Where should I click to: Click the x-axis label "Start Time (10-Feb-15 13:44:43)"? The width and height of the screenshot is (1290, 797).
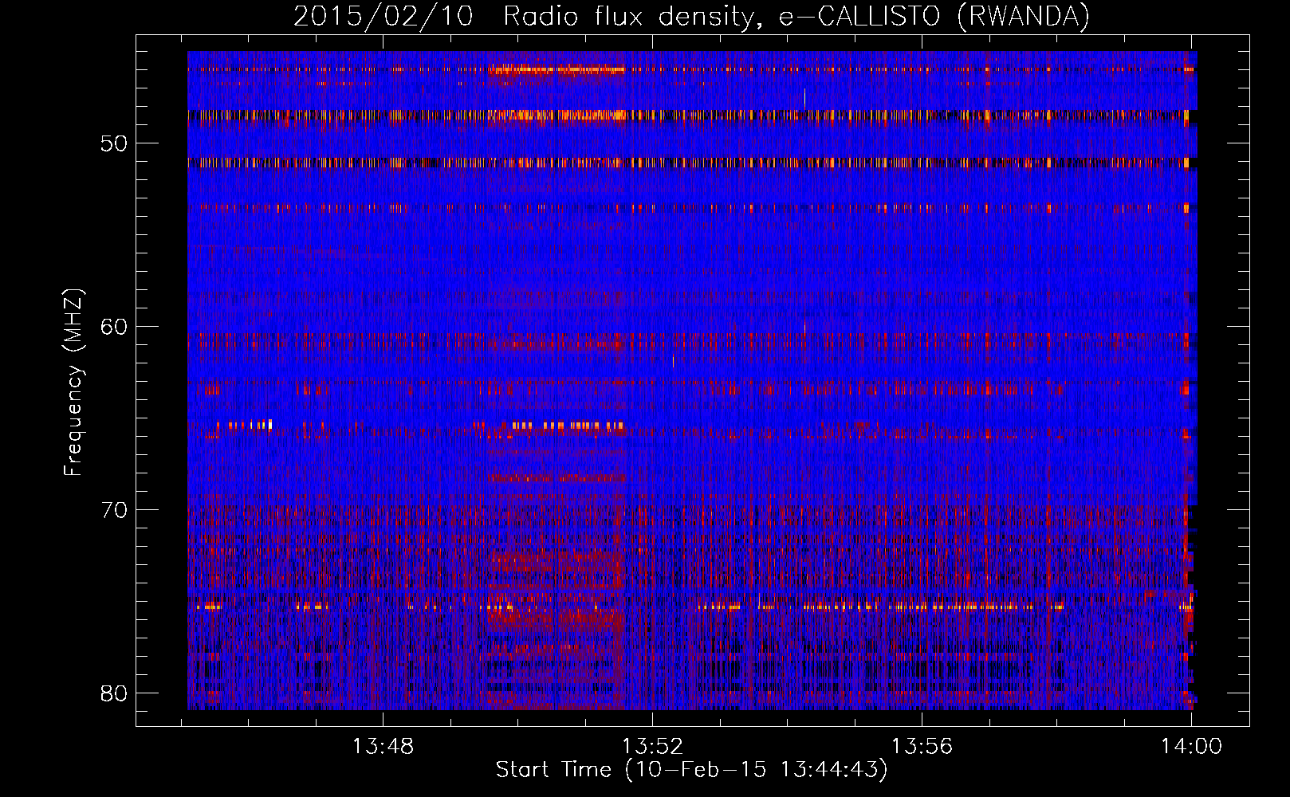[x=691, y=770]
